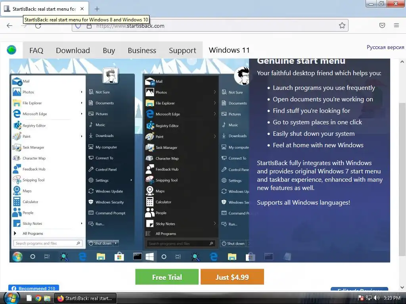The width and height of the screenshot is (406, 304).
Task: Click the Windows 7 orb in the pictured taskbar
Action: [x=17, y=256]
